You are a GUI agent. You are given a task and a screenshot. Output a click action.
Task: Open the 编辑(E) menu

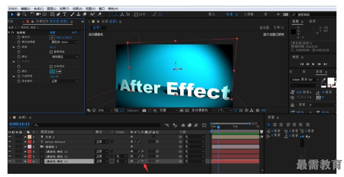[x=25, y=9]
